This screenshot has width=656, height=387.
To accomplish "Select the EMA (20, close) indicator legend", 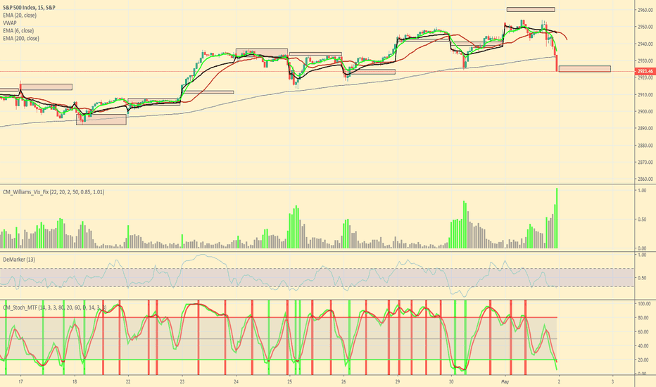I will click(x=20, y=15).
